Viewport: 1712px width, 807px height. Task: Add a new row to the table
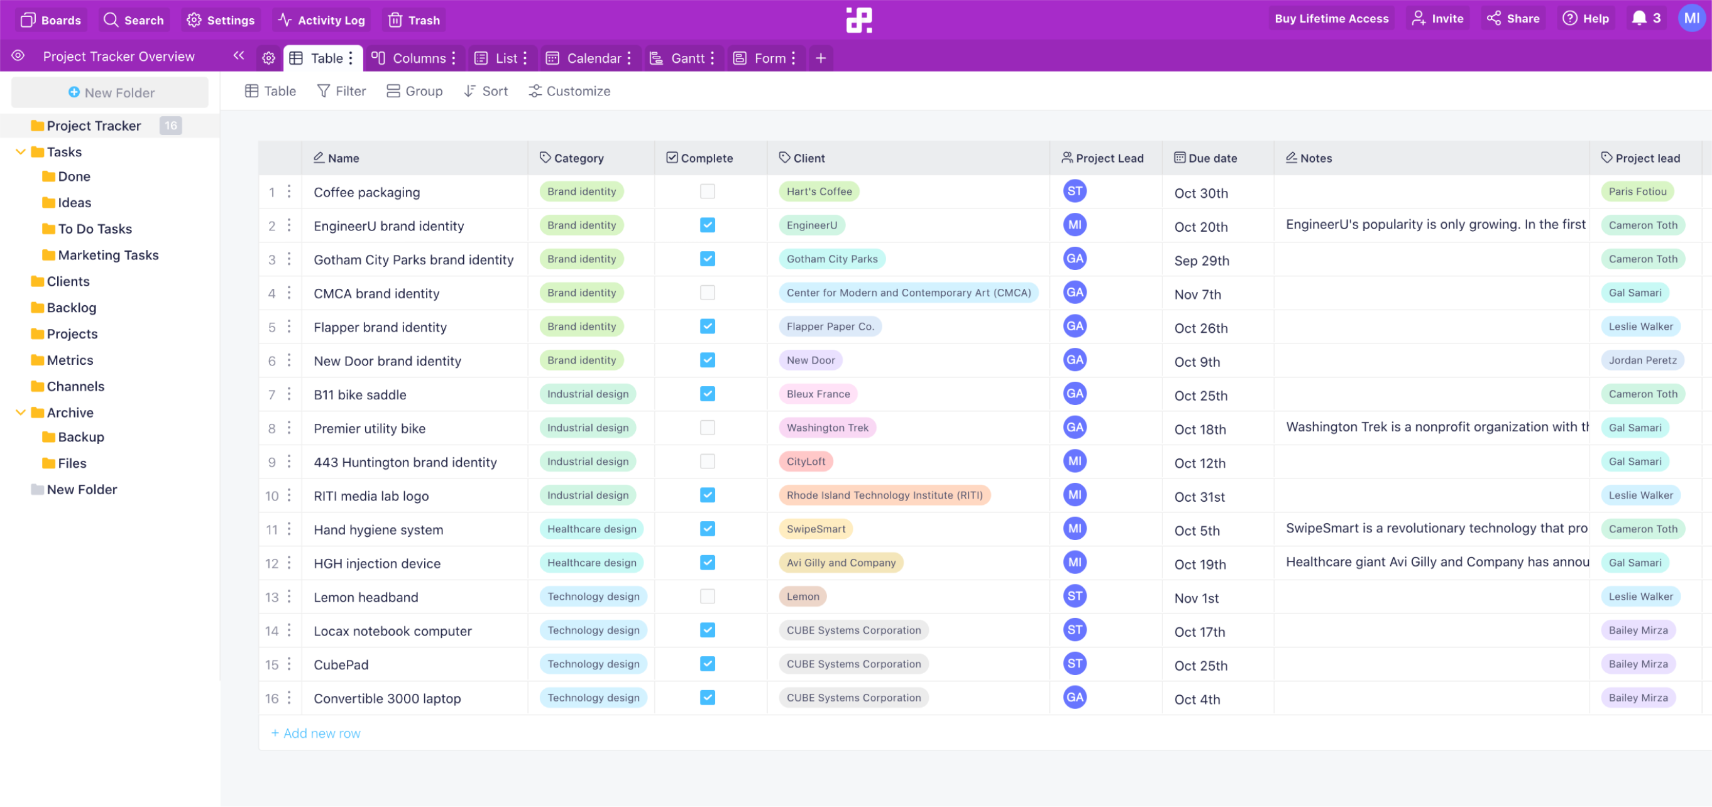point(316,733)
